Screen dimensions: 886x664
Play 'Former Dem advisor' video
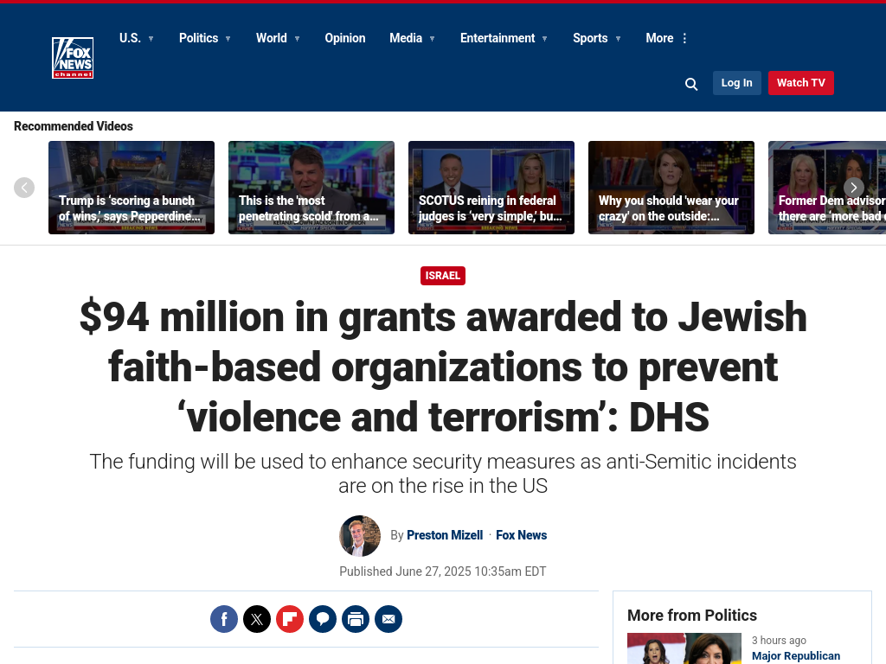tap(827, 188)
